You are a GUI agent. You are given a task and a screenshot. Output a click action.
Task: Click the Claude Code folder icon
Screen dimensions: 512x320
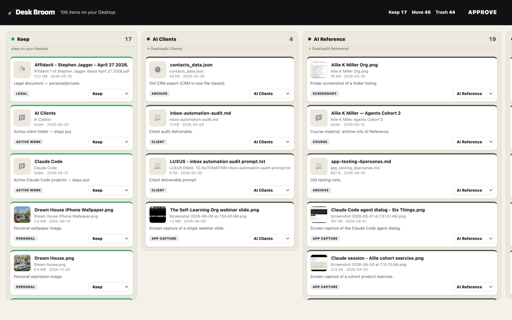[22, 166]
